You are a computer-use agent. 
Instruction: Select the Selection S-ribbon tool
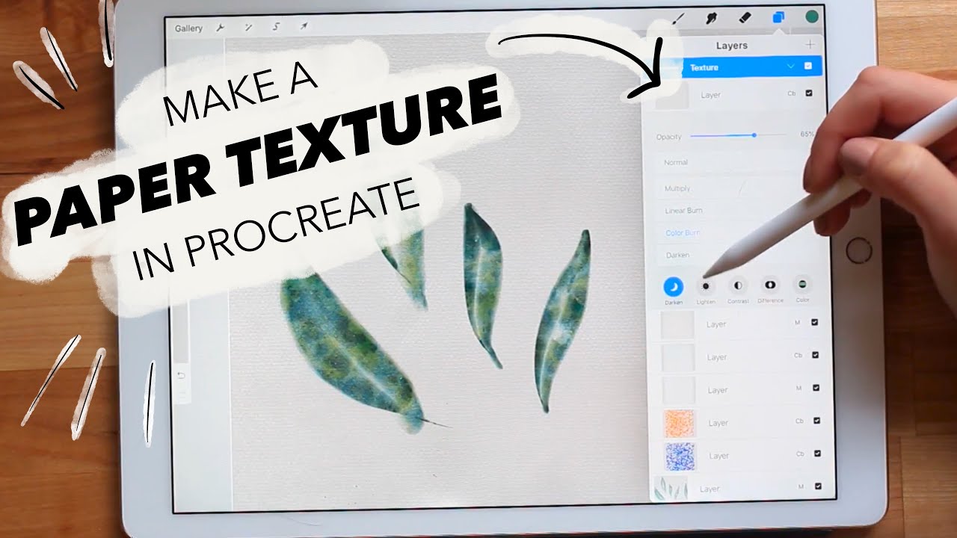(276, 28)
